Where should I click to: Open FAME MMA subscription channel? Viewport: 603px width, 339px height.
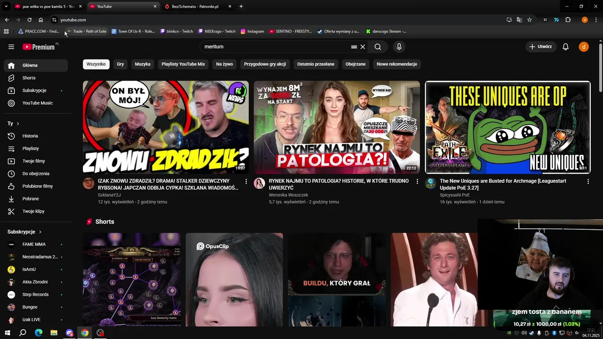(x=36, y=244)
